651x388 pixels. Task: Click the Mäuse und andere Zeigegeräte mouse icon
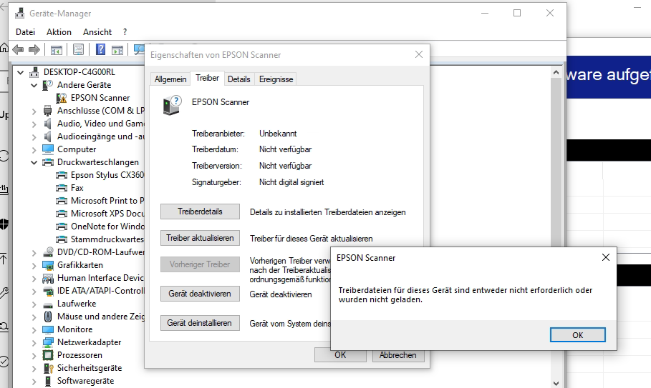pos(48,317)
